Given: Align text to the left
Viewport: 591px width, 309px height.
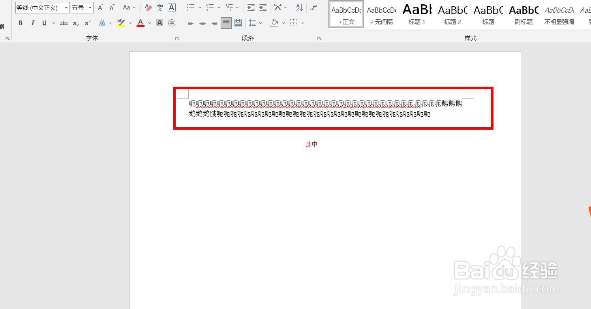Looking at the screenshot, I should [191, 23].
